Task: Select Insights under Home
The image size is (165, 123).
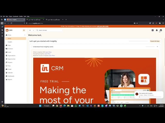Action: point(10,42)
